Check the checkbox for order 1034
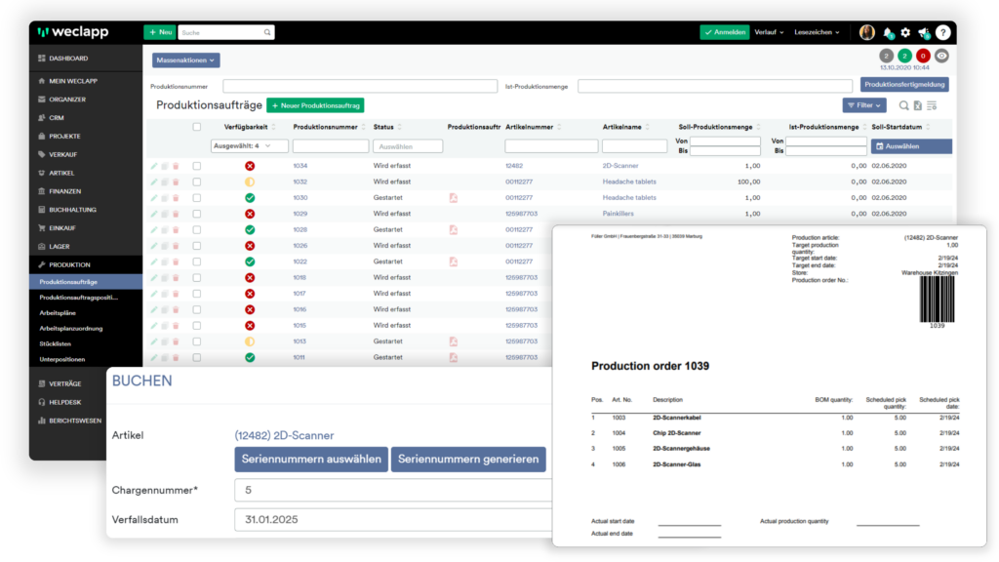The width and height of the screenshot is (999, 562). tap(197, 166)
